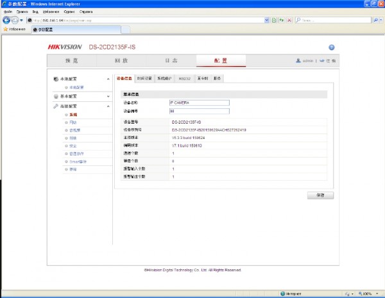Click the model value 'DS-2CD2135F-IS' in table
This screenshot has height=298, width=385.
186,122
